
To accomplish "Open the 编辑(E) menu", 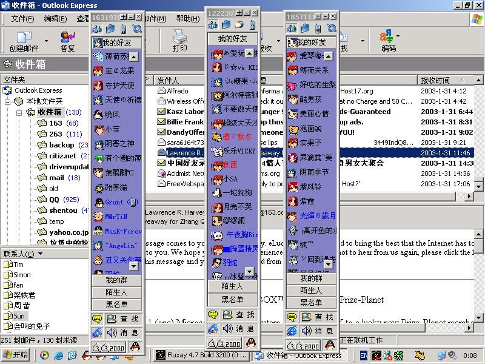I will 55,19.
